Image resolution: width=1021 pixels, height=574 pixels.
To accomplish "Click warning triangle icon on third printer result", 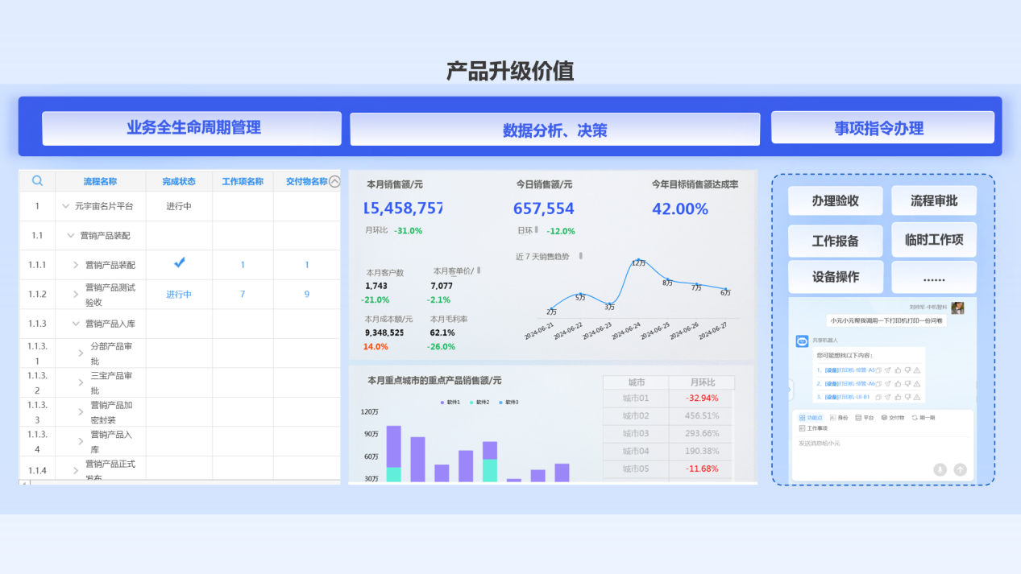I will 916,397.
